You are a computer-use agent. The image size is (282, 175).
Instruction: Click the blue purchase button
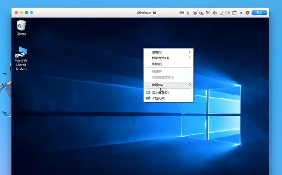[x=259, y=13]
